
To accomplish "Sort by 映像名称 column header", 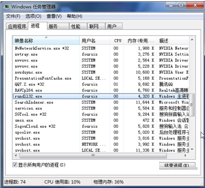I will tap(46, 40).
